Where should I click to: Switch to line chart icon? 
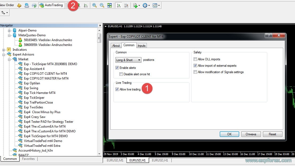coord(86,5)
